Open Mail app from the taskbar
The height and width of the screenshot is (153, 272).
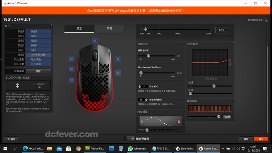[x=59, y=149]
